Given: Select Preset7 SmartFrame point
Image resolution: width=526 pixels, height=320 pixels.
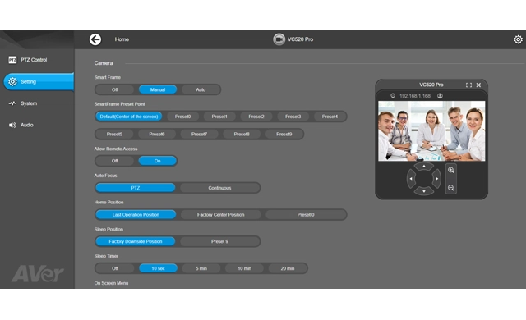Looking at the screenshot, I should 199,135.
